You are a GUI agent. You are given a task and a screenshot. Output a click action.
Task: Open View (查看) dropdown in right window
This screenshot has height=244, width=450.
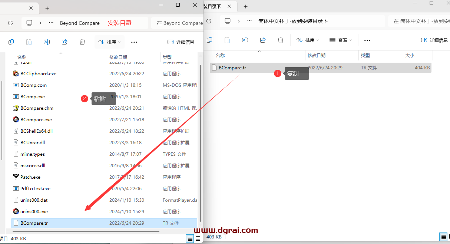pyautogui.click(x=341, y=40)
